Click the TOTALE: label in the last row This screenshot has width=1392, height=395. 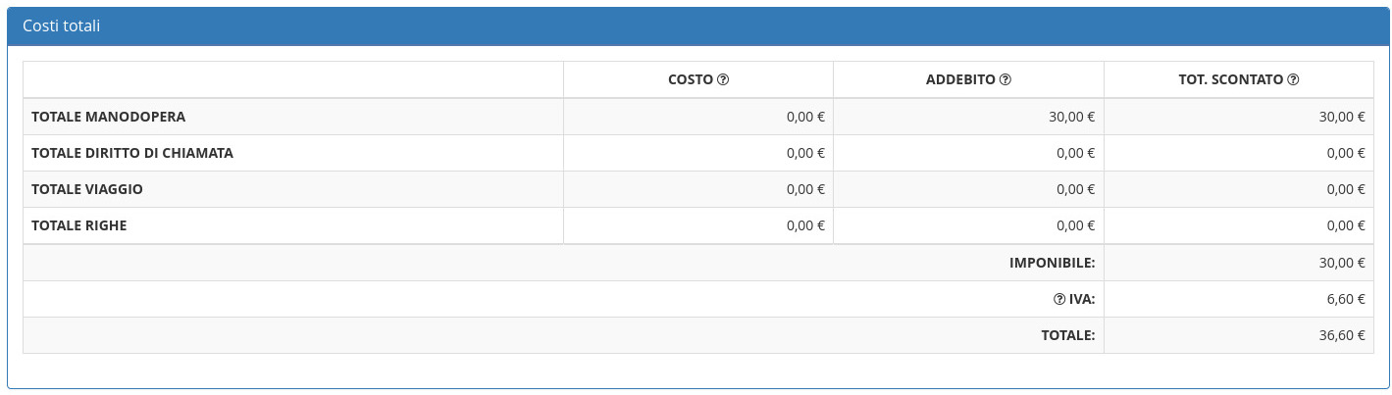(1067, 335)
